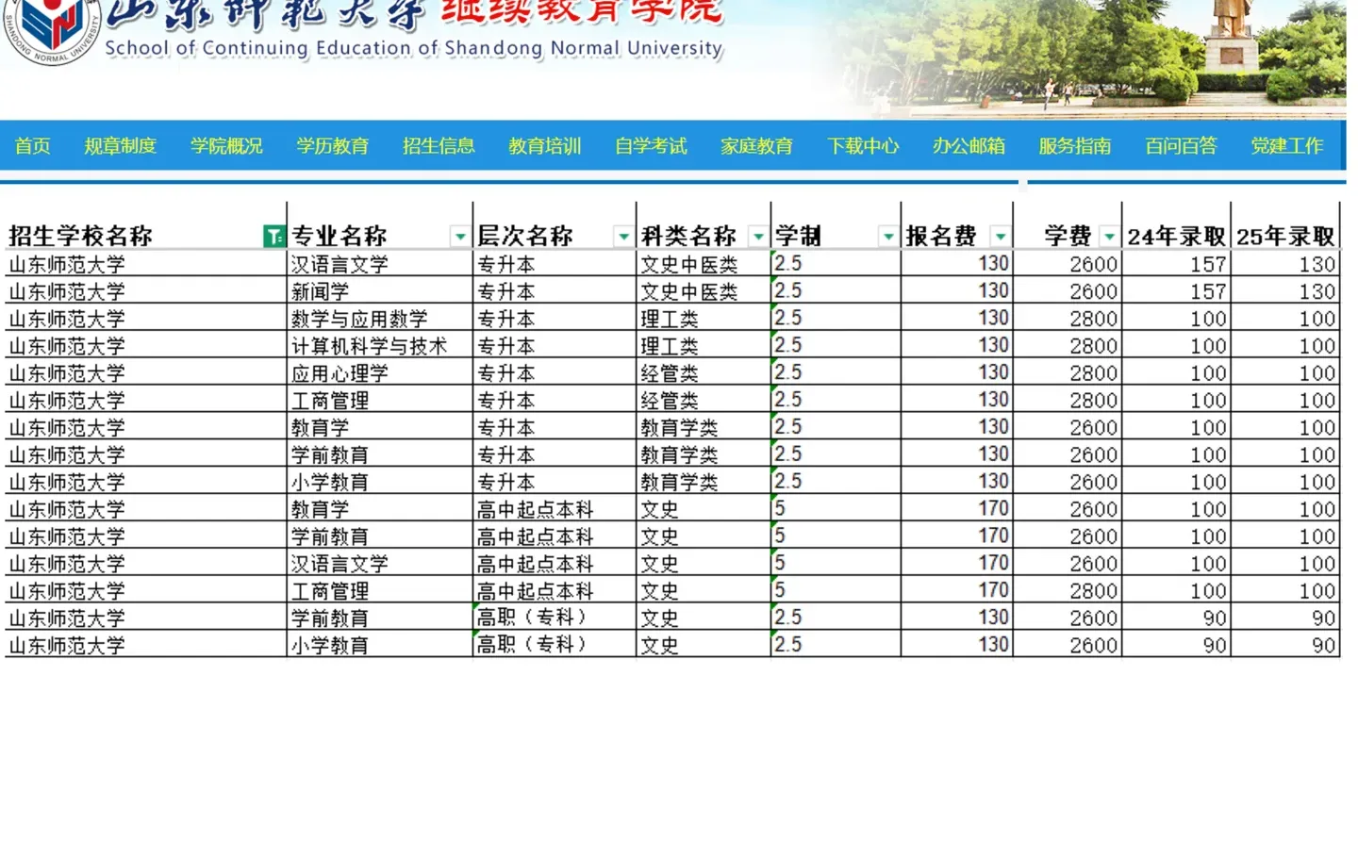Open the 招生信息 navigation menu
1358x841 pixels.
[x=439, y=146]
